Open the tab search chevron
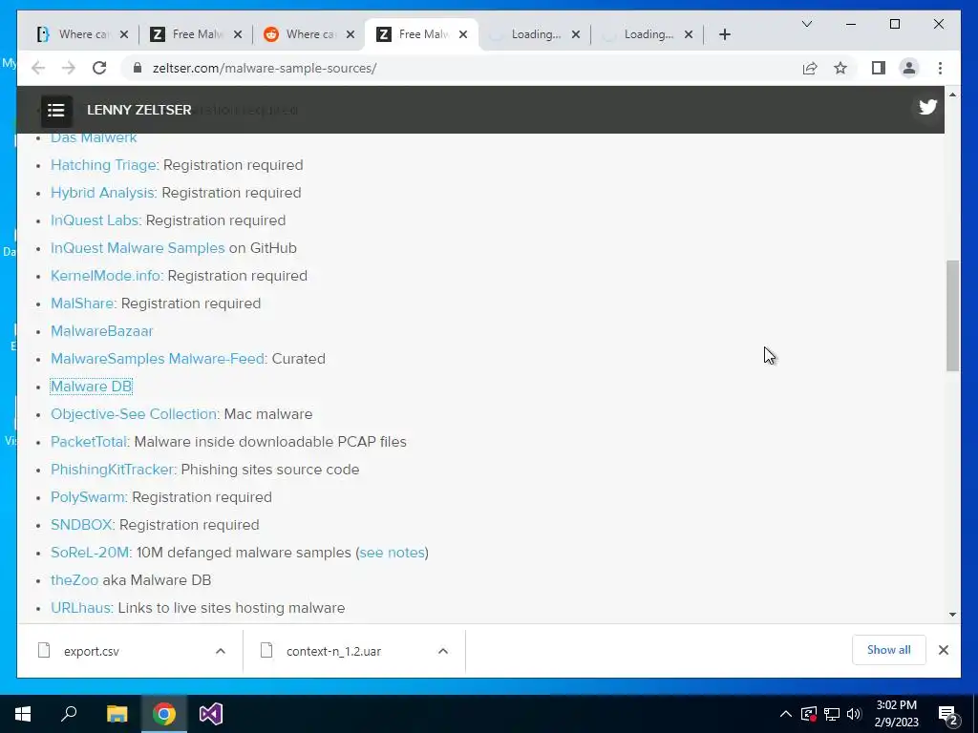The width and height of the screenshot is (978, 733). pos(806,24)
